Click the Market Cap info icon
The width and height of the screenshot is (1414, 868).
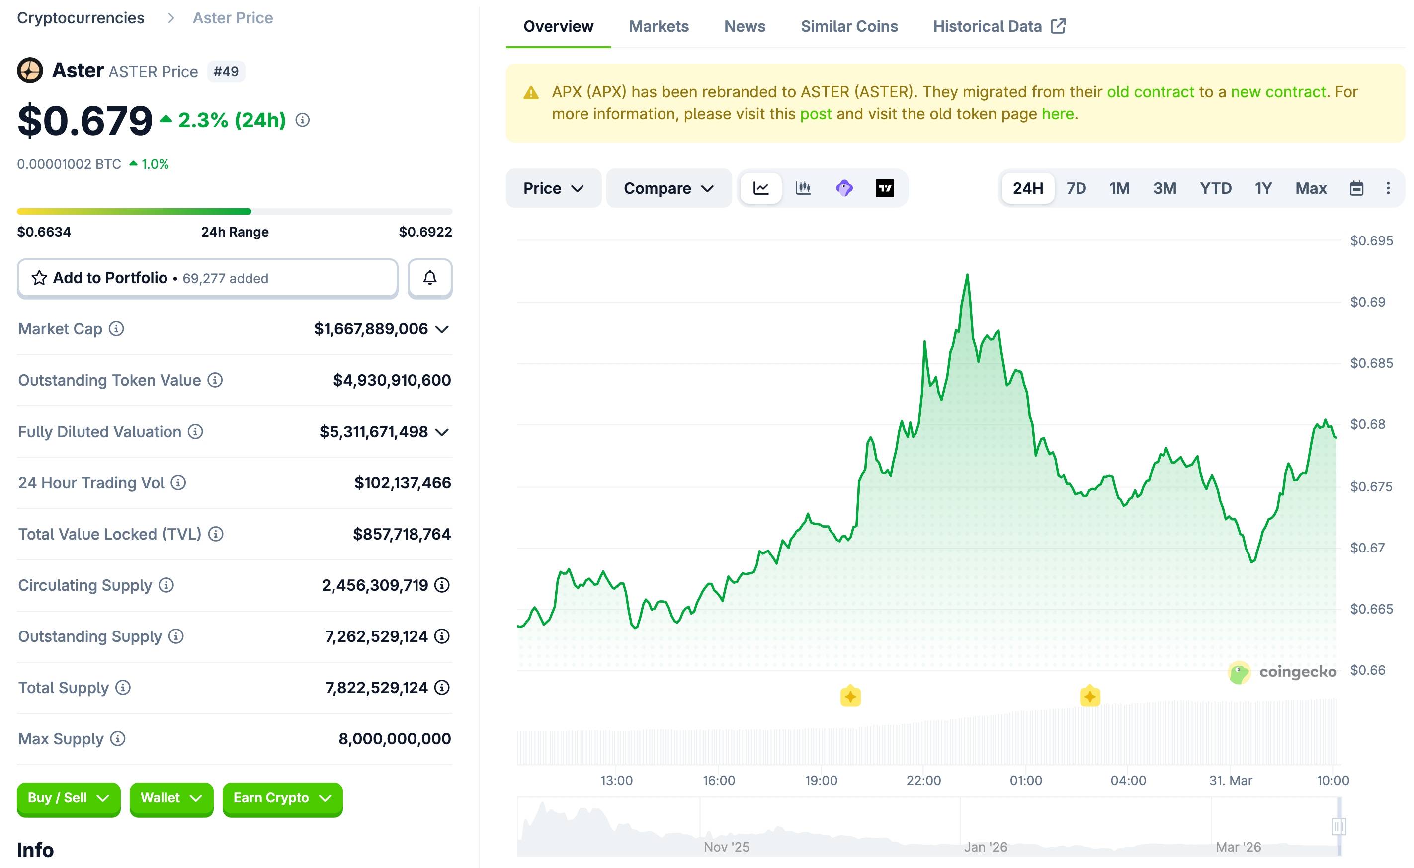coord(116,329)
